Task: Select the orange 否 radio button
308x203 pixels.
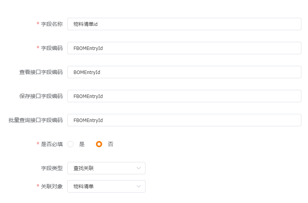Action: click(x=99, y=144)
